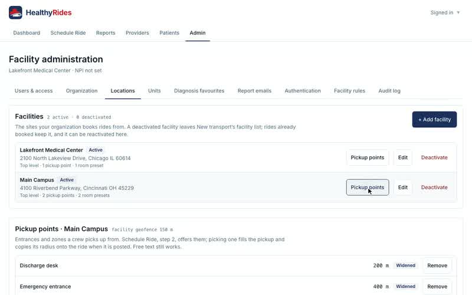Click the Active badge on Main Campus

(67, 180)
